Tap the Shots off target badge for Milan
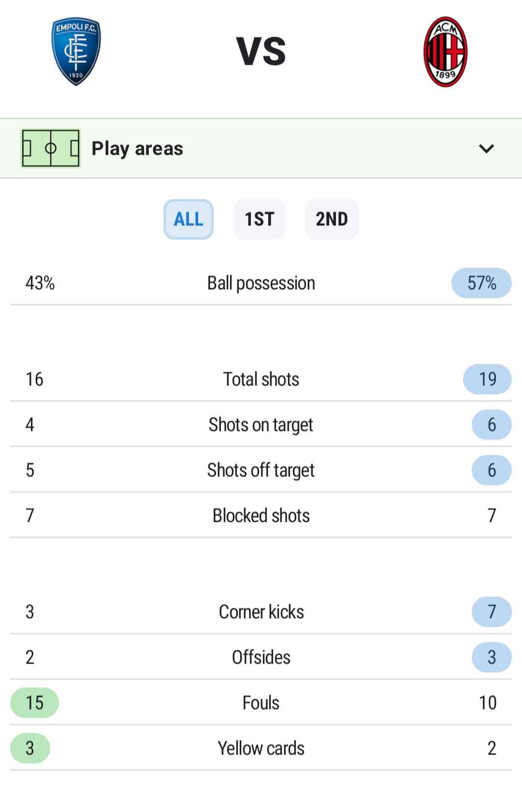The width and height of the screenshot is (522, 799). pyautogui.click(x=492, y=470)
